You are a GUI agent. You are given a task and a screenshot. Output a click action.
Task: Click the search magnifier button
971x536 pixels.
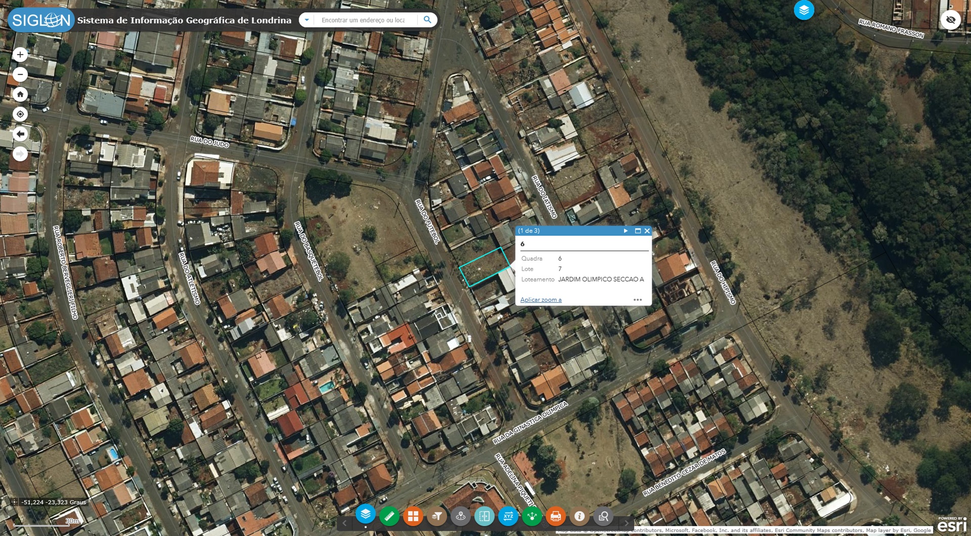(427, 20)
